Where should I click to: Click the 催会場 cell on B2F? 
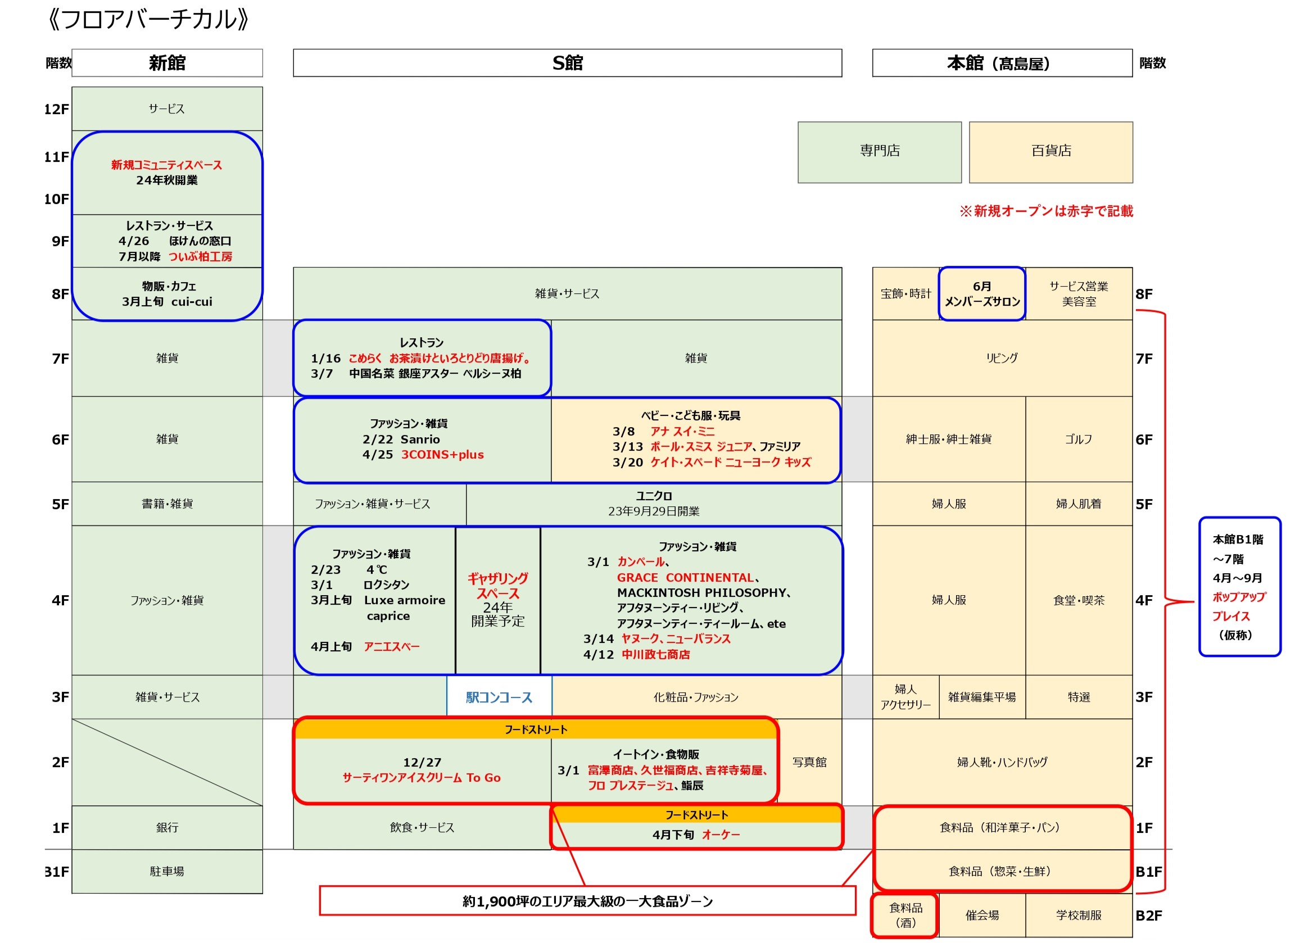(x=982, y=915)
